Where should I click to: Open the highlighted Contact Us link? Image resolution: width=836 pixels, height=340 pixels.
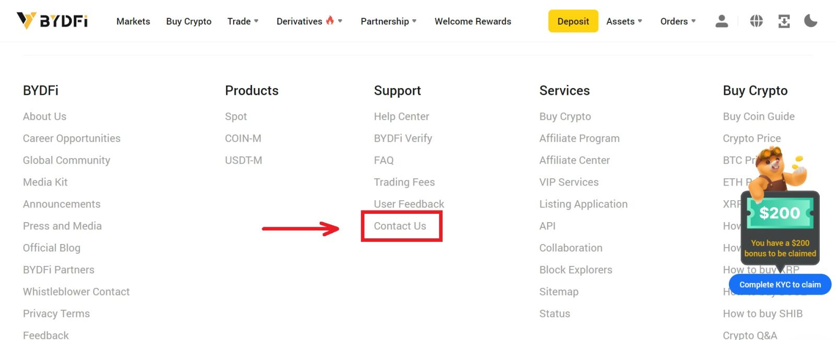400,226
